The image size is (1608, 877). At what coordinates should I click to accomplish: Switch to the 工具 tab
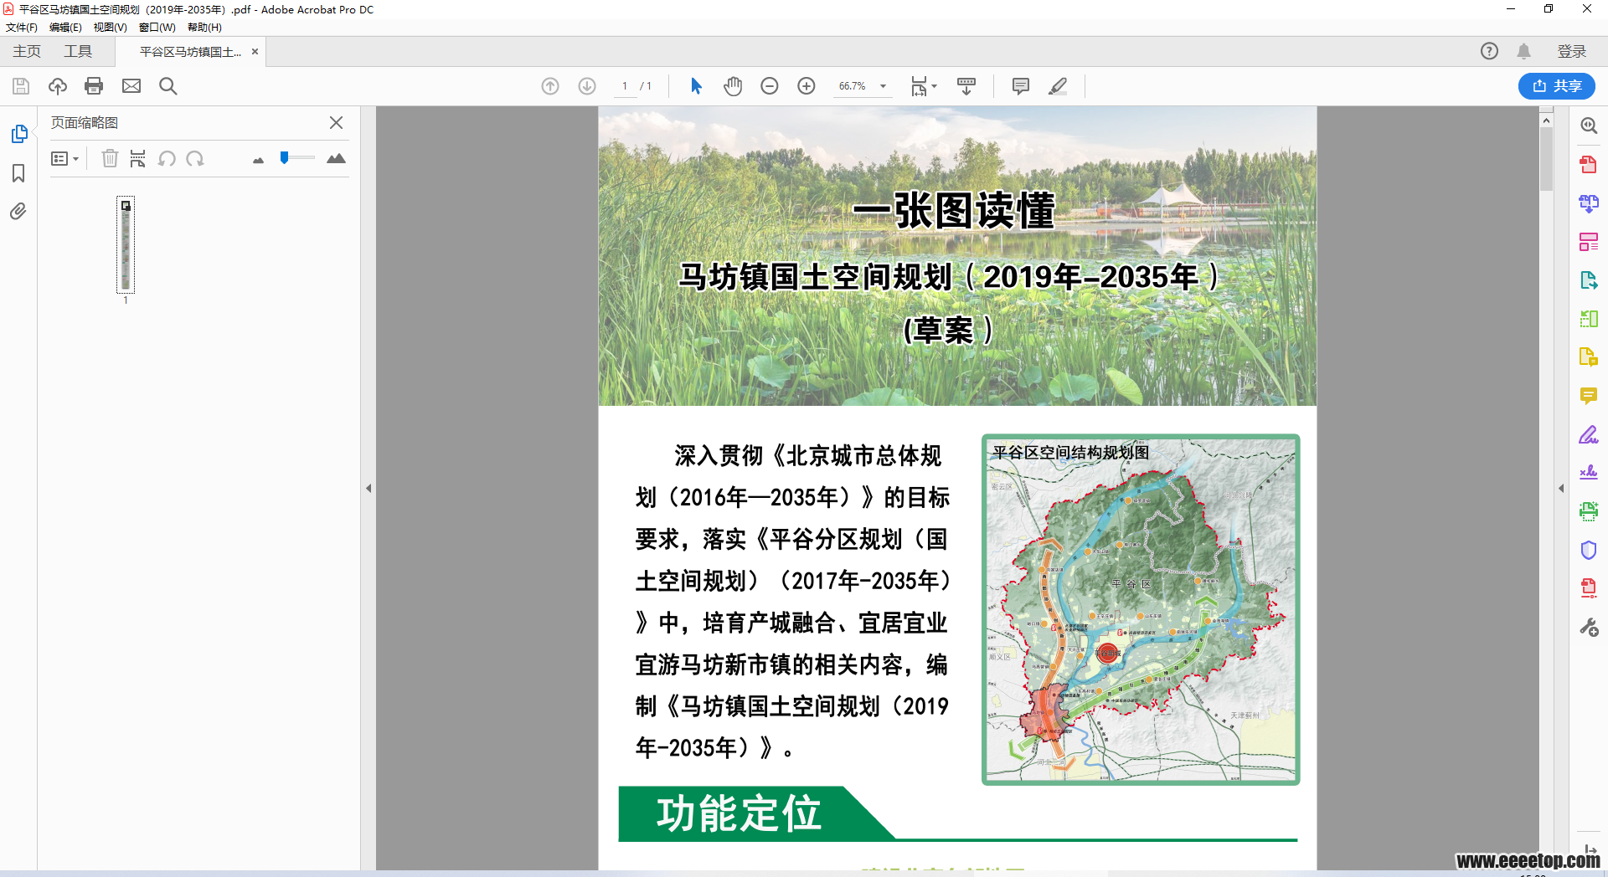(x=78, y=51)
